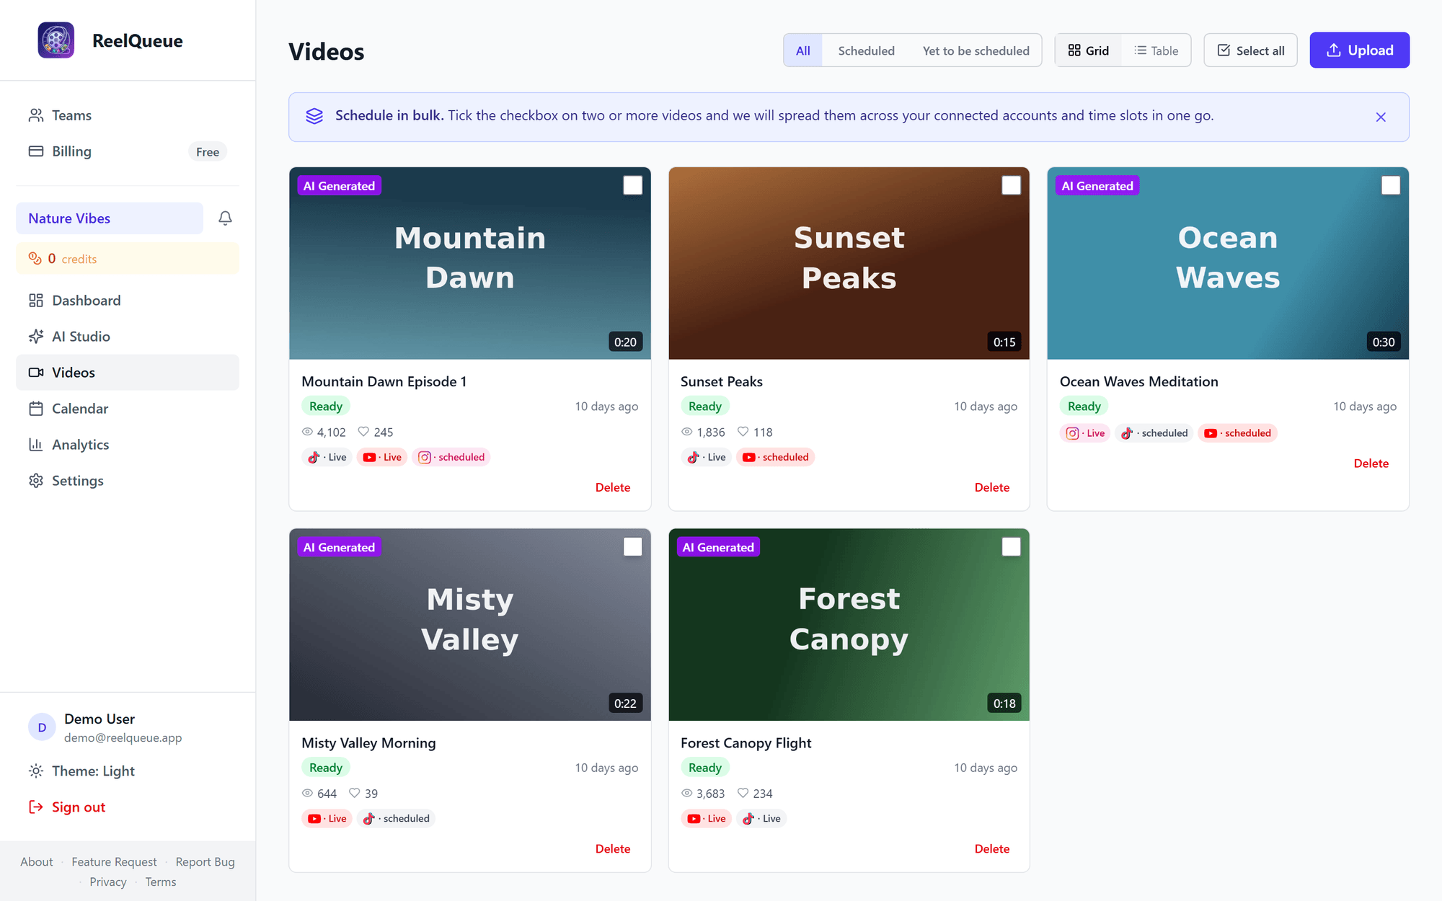The width and height of the screenshot is (1442, 901).
Task: Tick the Mountain Dawn video checkbox
Action: click(x=632, y=185)
